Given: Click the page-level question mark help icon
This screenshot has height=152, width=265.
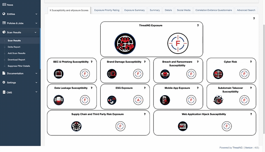Looking at the screenshot, I should click(x=254, y=18).
